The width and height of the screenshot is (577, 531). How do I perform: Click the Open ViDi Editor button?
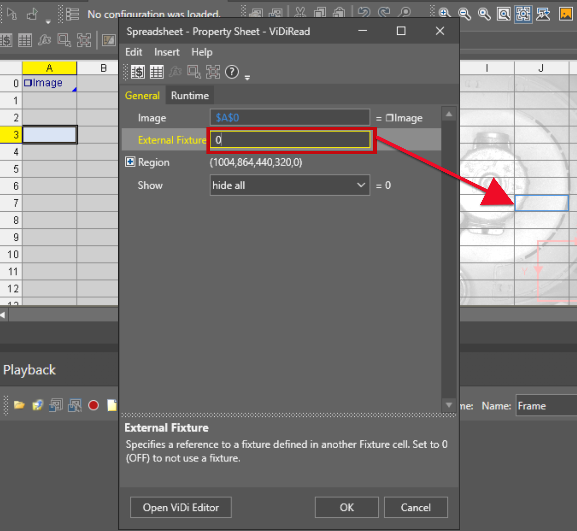[x=181, y=507]
